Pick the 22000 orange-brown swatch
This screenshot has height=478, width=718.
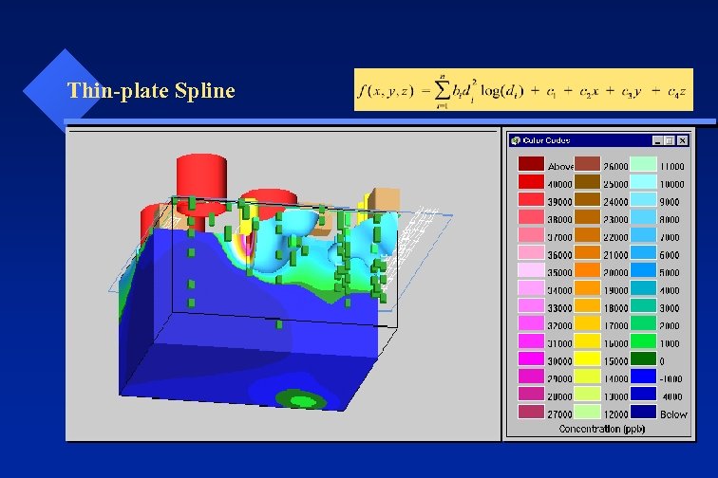(x=587, y=234)
